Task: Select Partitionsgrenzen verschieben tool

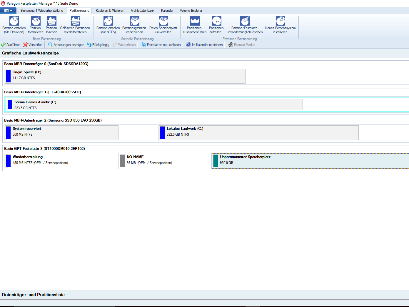Action: (x=134, y=25)
